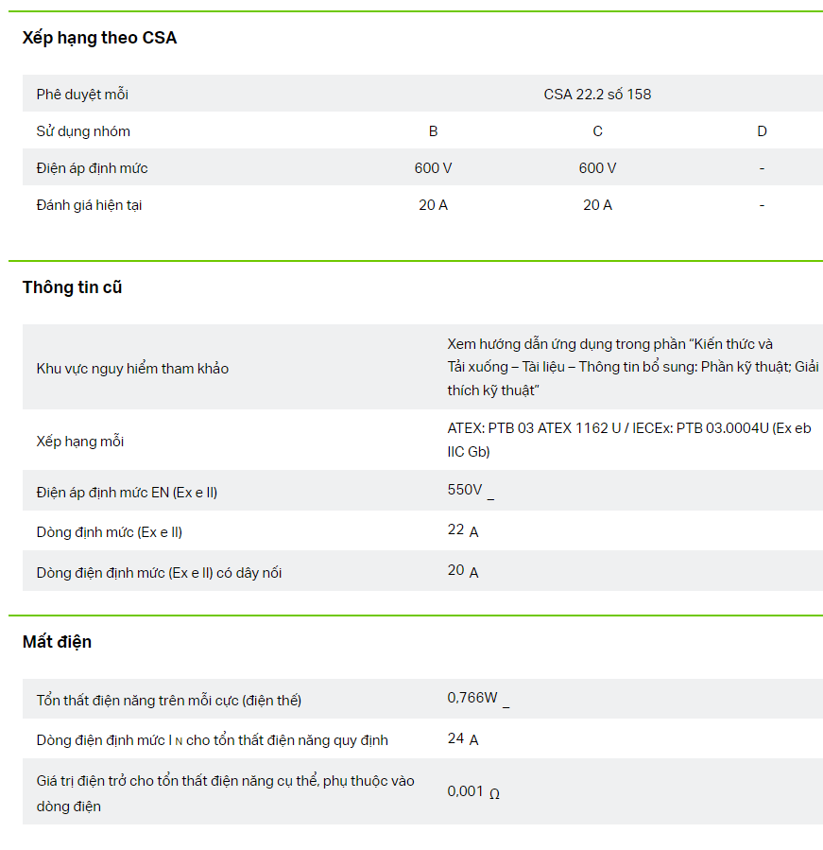Screen dimensions: 823x850
Task: Select the "Phê duyệt mỗi" row label
Action: tap(82, 95)
